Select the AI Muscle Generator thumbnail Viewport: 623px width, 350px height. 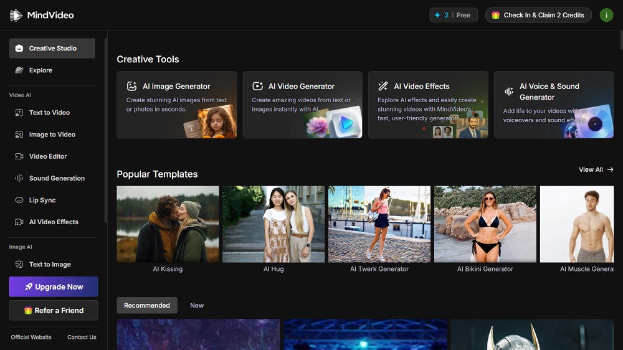(577, 224)
